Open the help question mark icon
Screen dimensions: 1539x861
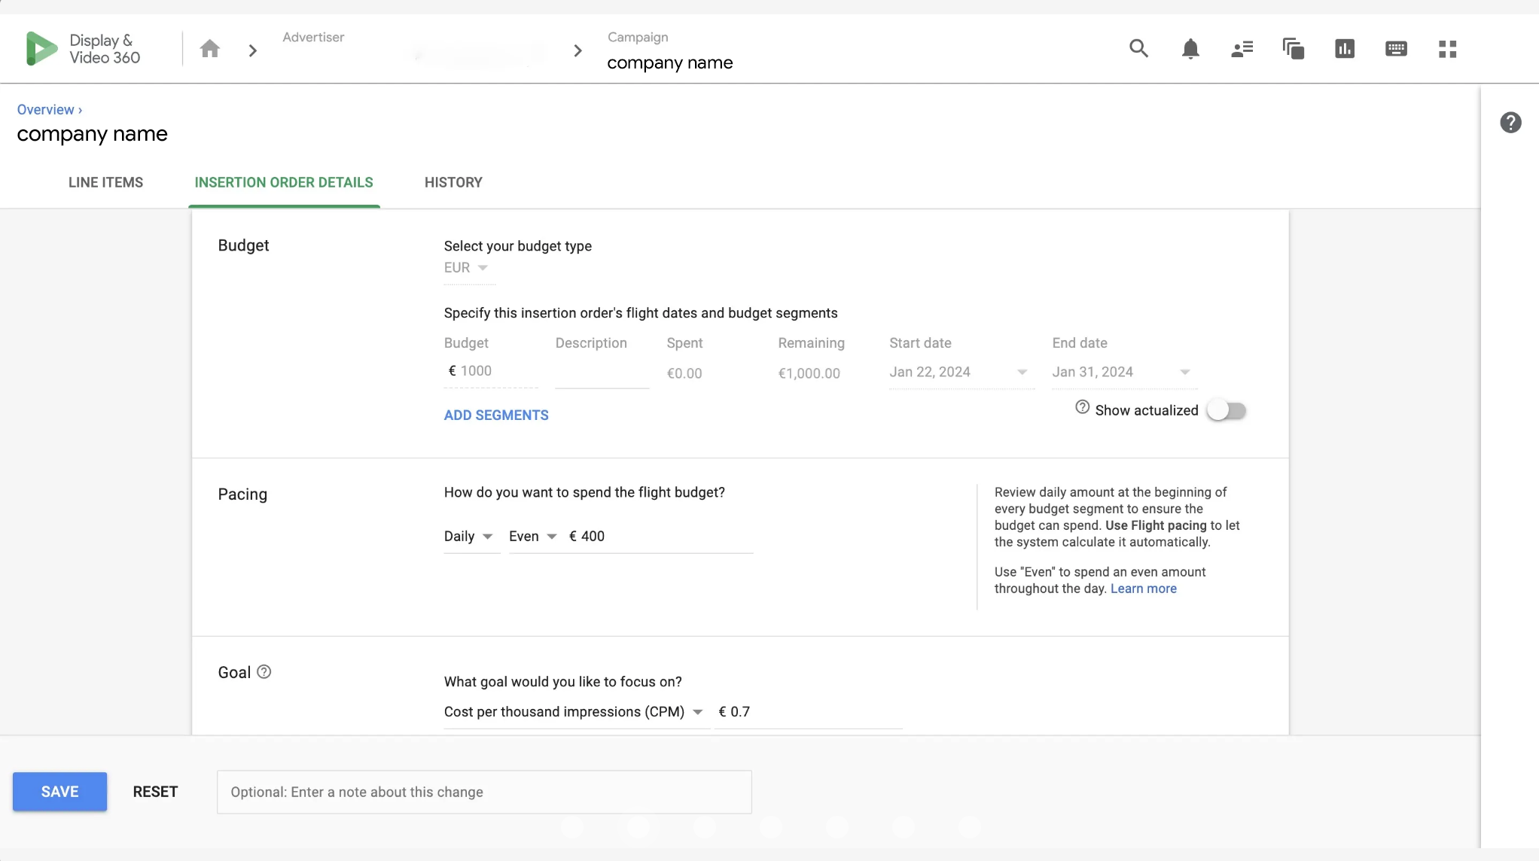(1510, 123)
